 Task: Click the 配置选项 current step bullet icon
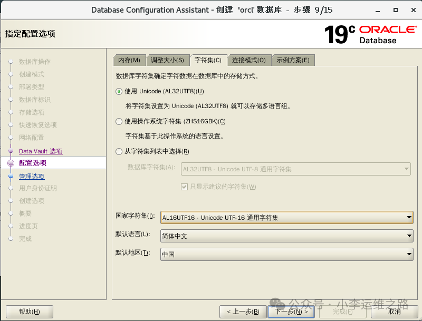pos(11,163)
